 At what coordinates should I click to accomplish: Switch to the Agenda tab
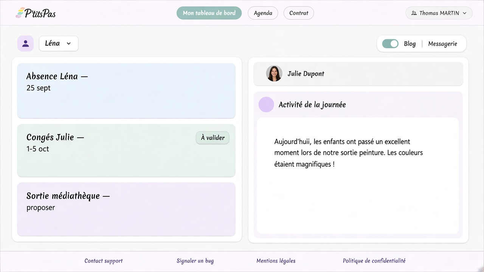(x=263, y=13)
